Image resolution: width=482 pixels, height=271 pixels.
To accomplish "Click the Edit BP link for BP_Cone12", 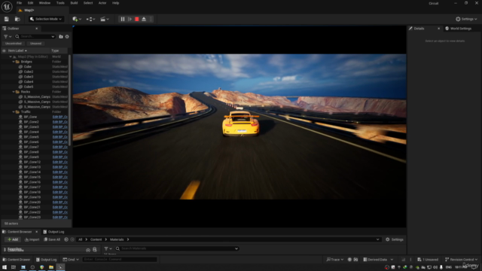I will [60, 162].
